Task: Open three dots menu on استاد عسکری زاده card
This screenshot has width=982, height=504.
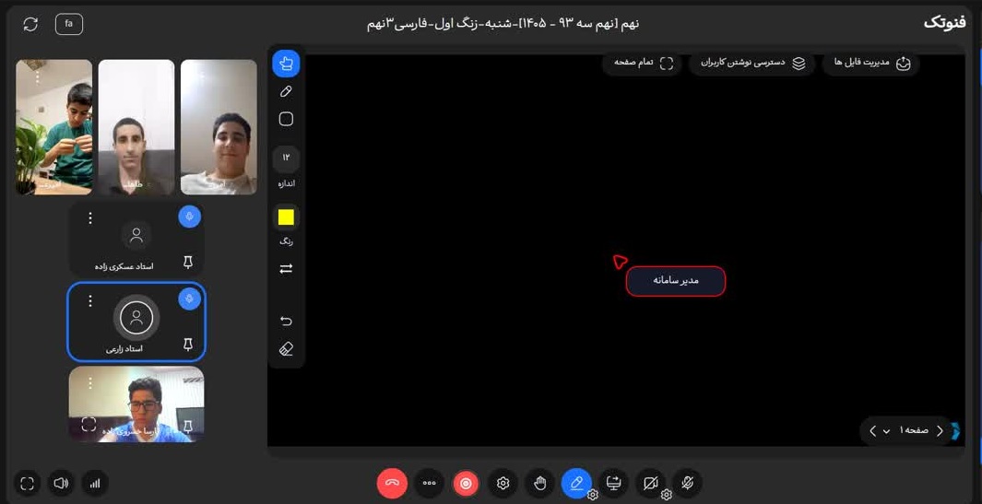Action: 90,217
